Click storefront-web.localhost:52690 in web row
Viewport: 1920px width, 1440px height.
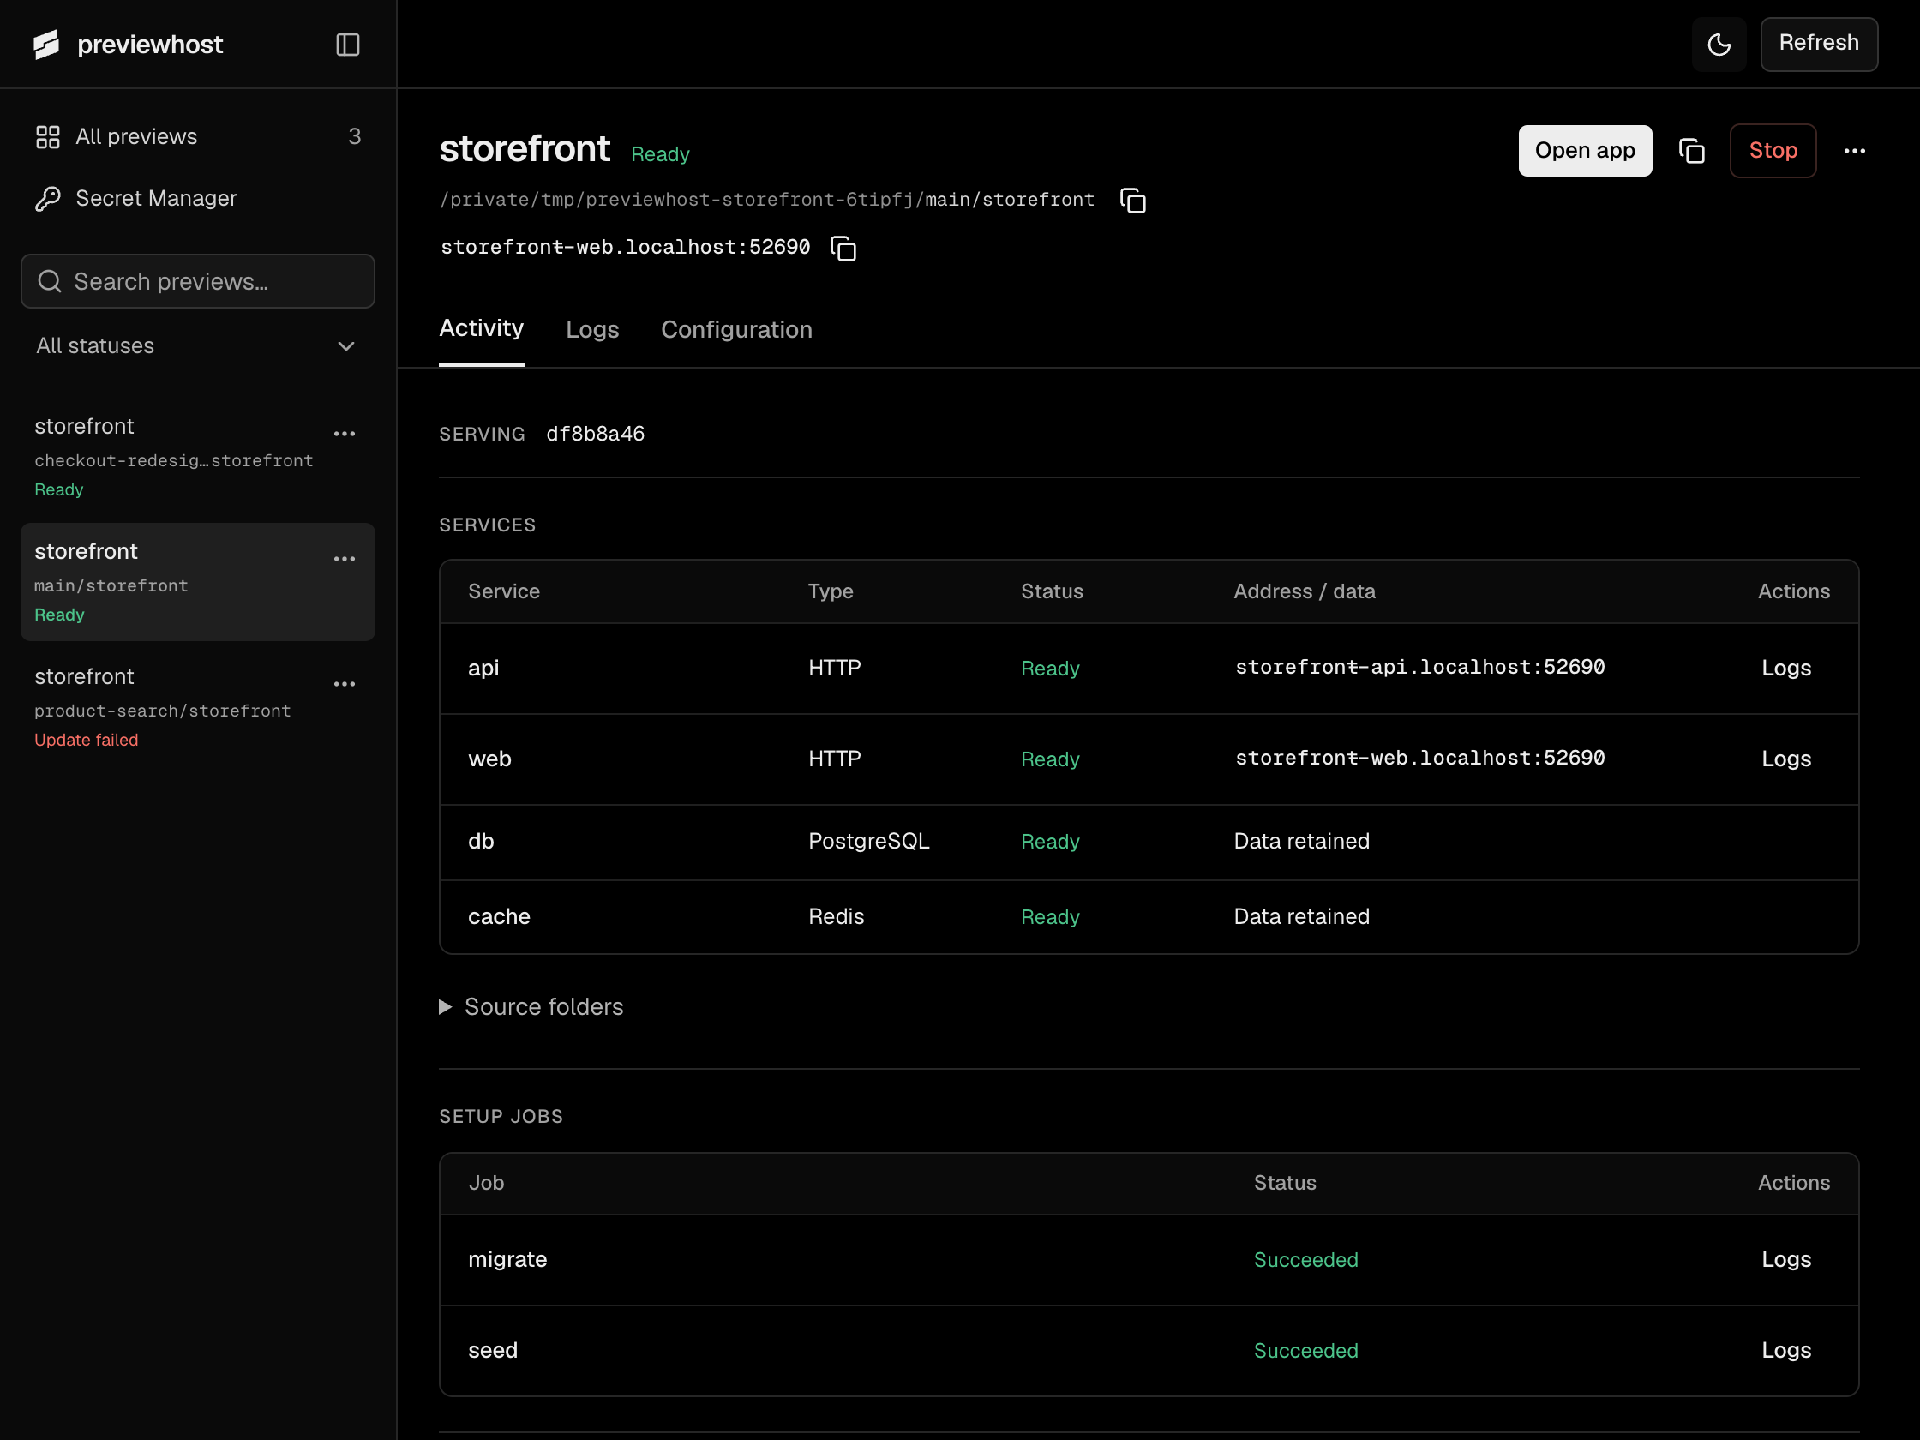pyautogui.click(x=1419, y=759)
